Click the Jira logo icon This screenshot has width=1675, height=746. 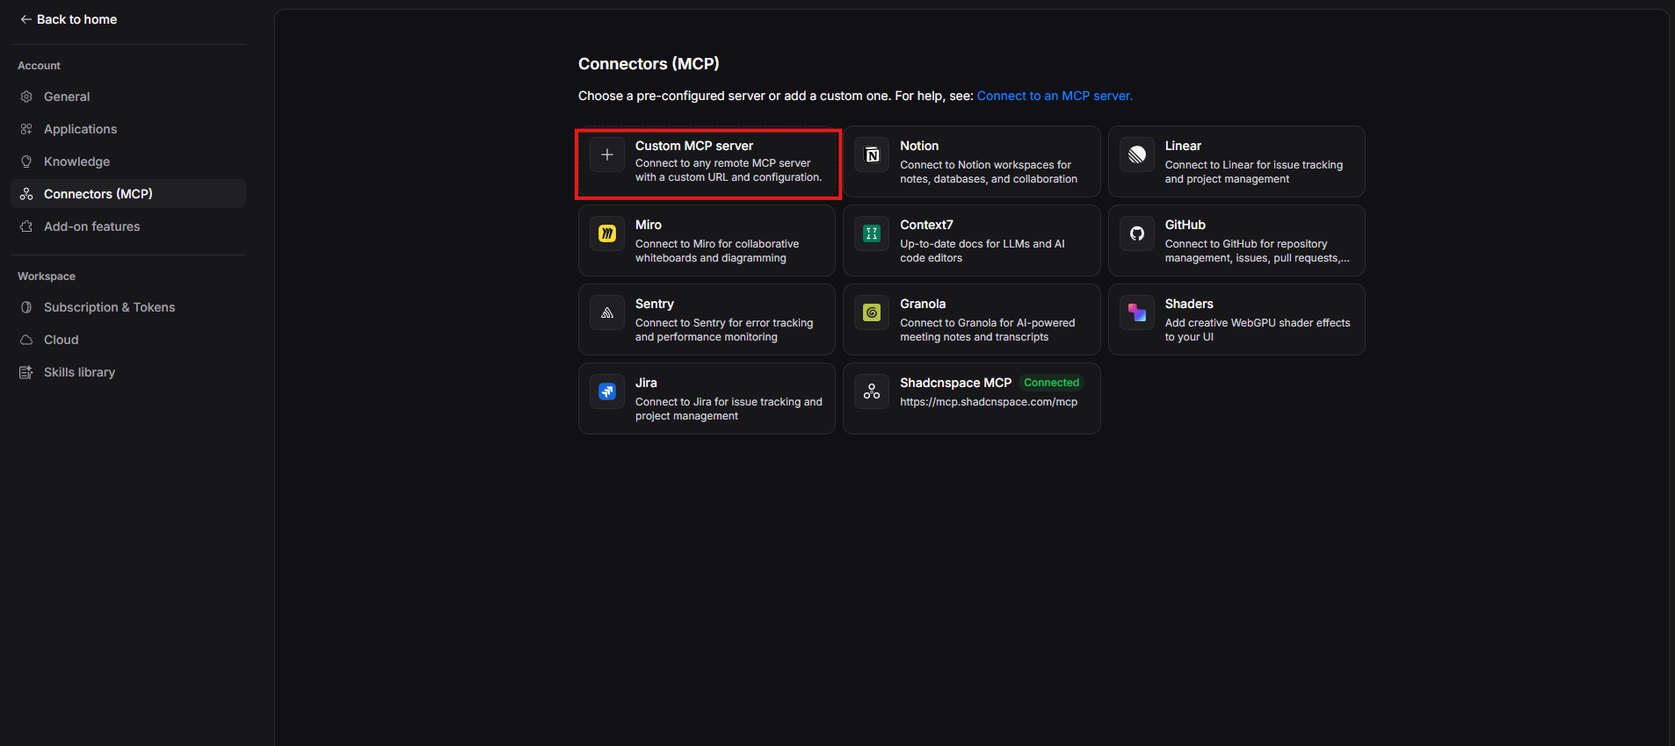(x=607, y=391)
